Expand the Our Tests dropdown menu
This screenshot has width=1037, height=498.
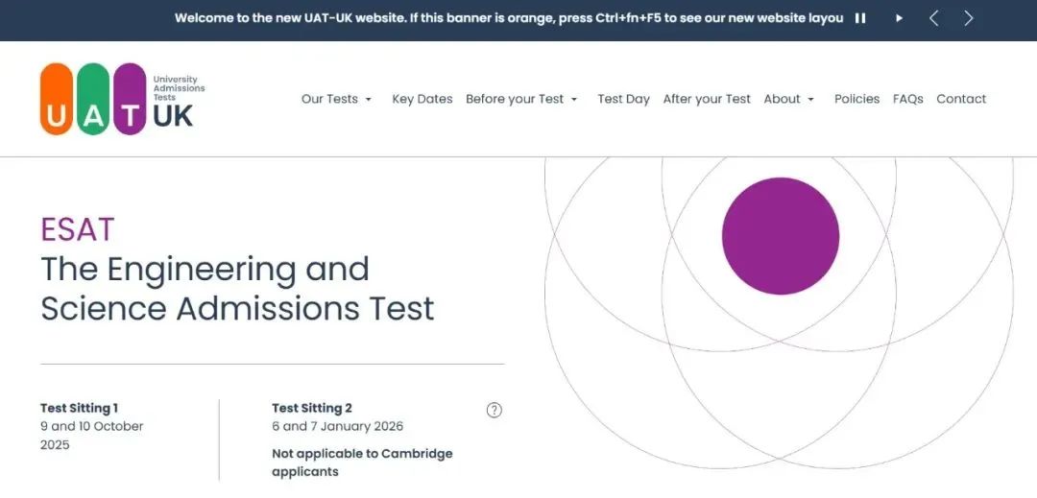(337, 99)
